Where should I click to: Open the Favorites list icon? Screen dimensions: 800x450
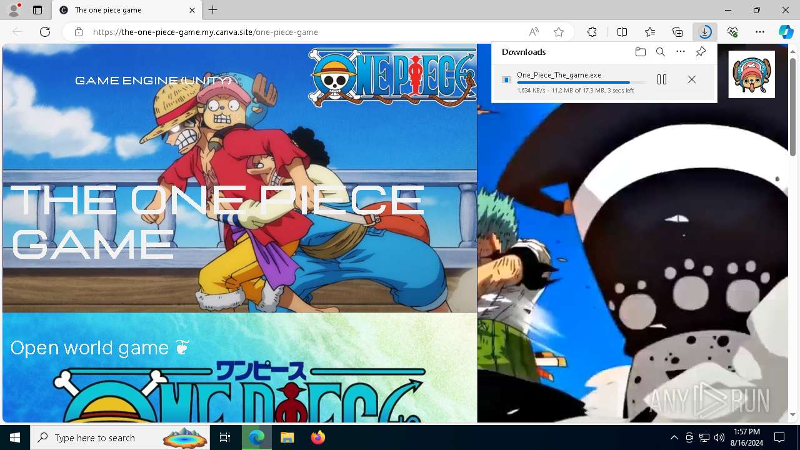click(650, 32)
